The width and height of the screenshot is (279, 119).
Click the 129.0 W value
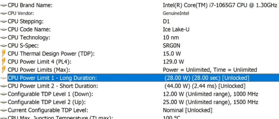[x=174, y=62]
